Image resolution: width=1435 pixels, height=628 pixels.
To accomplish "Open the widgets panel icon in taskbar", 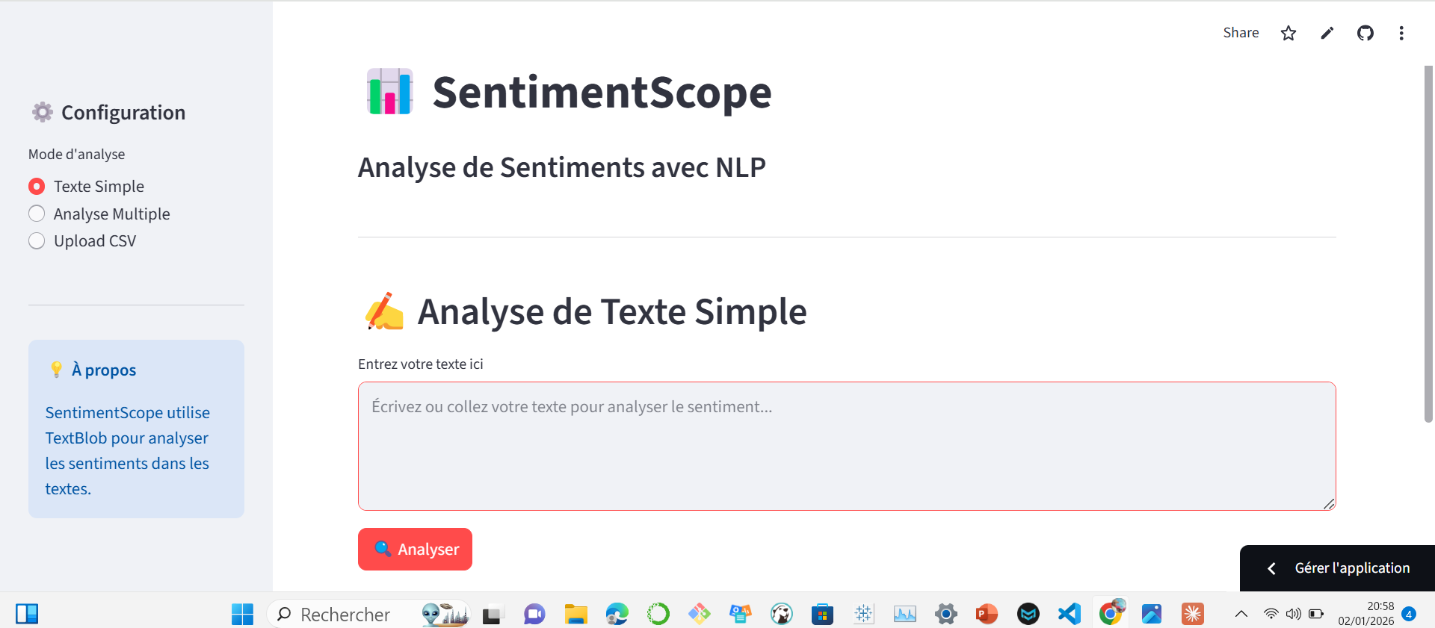I will [27, 614].
